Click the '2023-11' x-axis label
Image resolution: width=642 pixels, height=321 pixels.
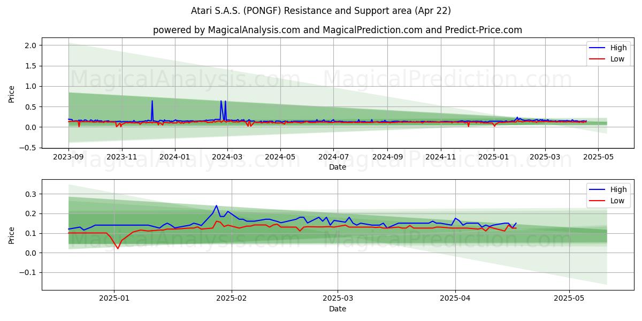[122, 158]
